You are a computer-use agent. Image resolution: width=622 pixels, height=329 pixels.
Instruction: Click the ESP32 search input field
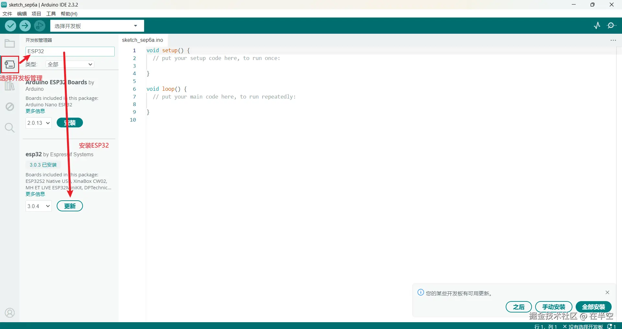tap(70, 51)
